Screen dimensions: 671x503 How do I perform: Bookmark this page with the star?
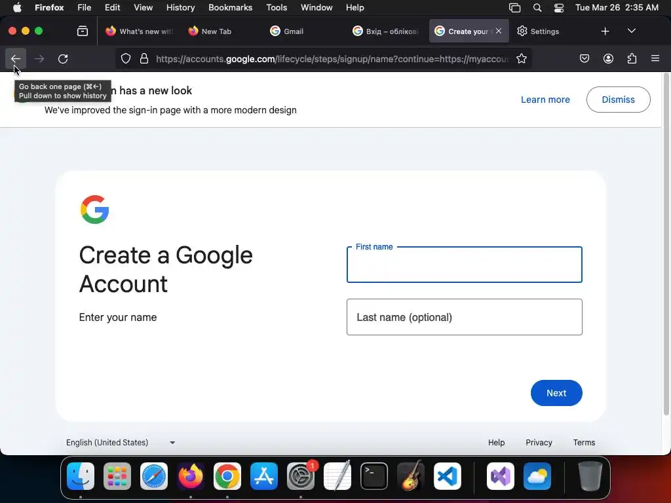[521, 58]
